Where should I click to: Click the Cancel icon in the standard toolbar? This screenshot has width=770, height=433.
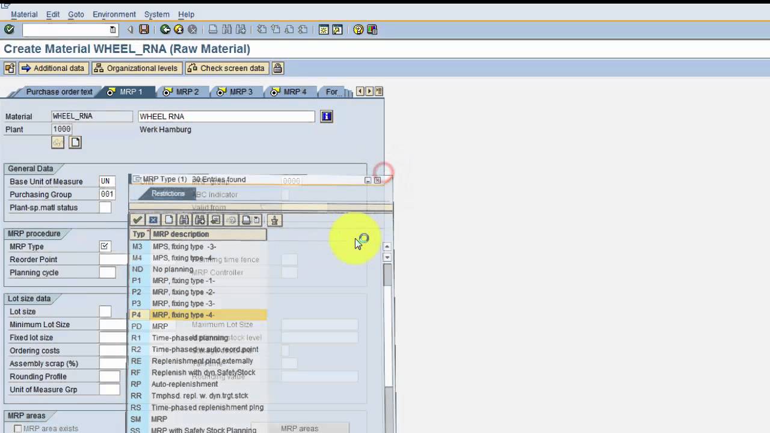(192, 29)
